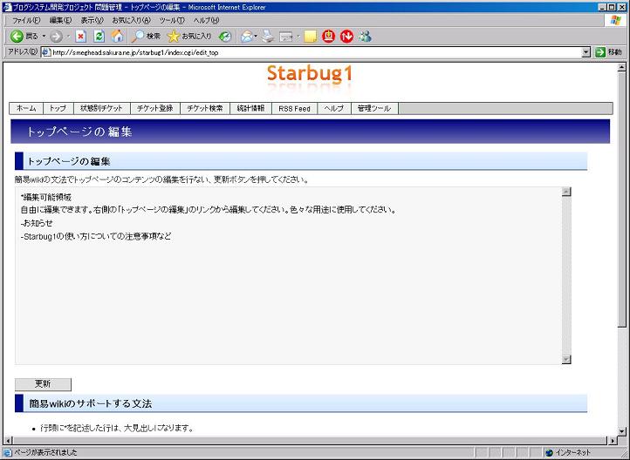Screen dimensions: 630x460
Task: Open the ツール(T) menu
Action: (171, 20)
